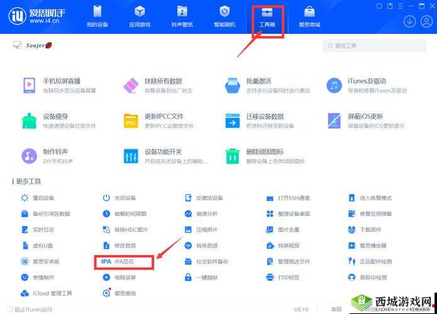Click 重启设备 reboot tool
The height and width of the screenshot is (314, 437).
pyautogui.click(x=37, y=198)
